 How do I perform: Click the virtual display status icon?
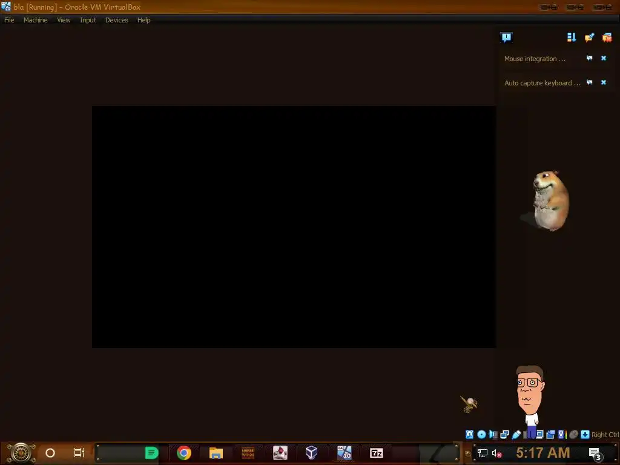click(x=540, y=435)
